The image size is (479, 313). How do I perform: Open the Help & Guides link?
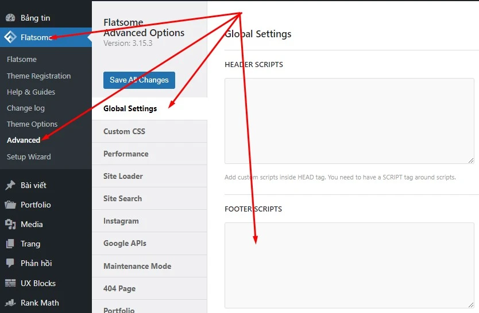[31, 92]
